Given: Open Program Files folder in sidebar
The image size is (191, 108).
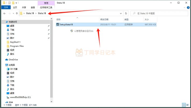Looking at the screenshot, I should pos(17,46).
